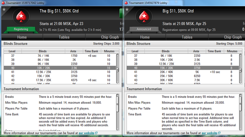Click the favorite star in right tournament lobby
Screen dimensions: 245x137
pyautogui.click(x=127, y=9)
